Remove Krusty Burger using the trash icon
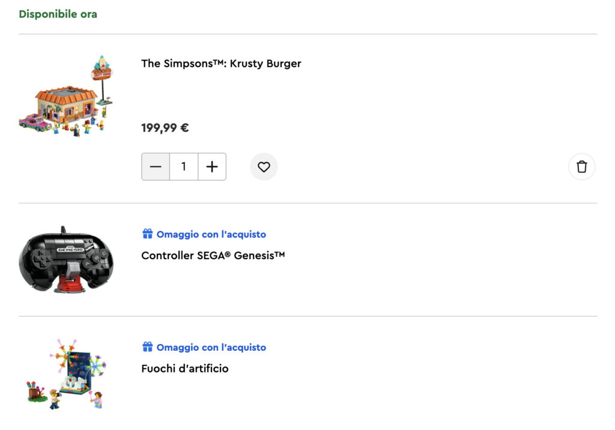The width and height of the screenshot is (615, 430). tap(581, 167)
